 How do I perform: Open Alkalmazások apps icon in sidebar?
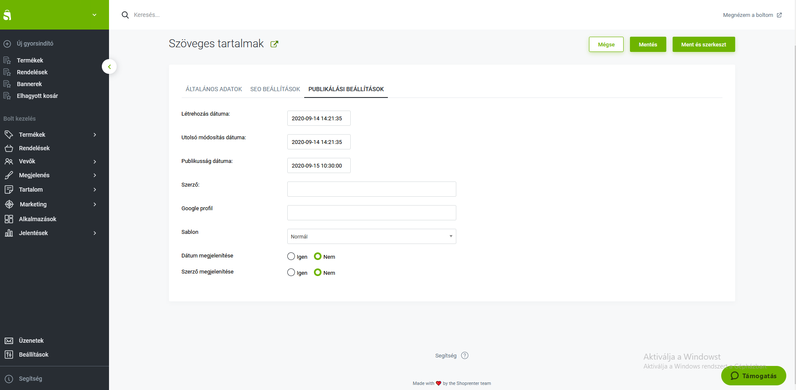point(9,219)
